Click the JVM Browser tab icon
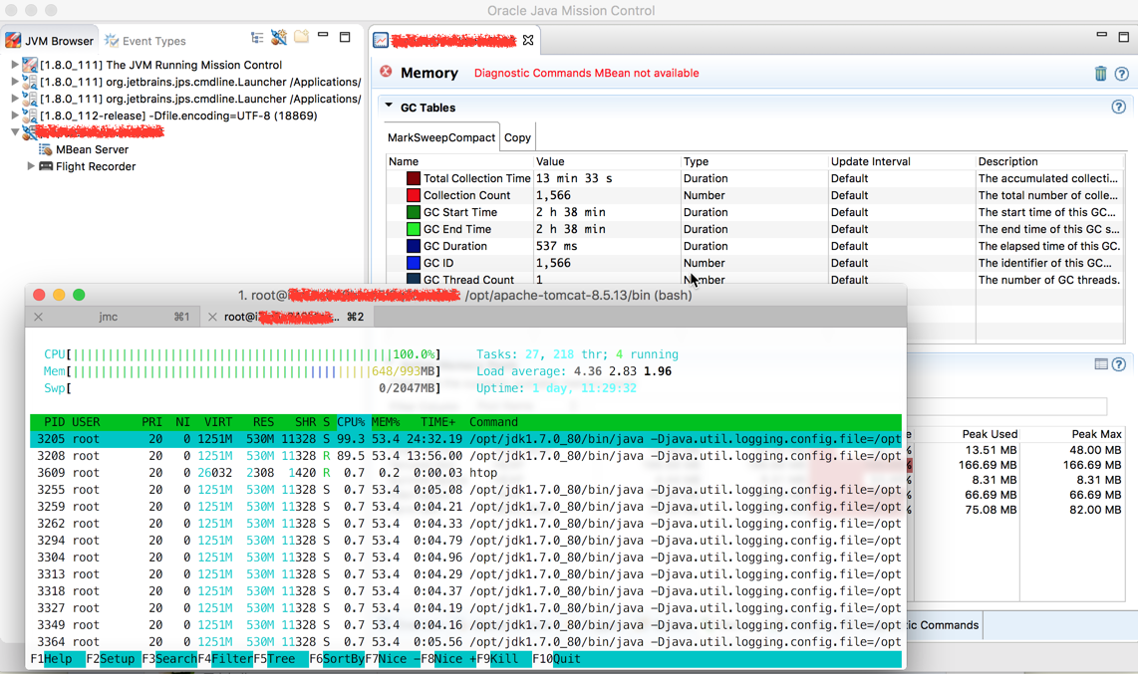Image resolution: width=1138 pixels, height=674 pixels. 13,41
